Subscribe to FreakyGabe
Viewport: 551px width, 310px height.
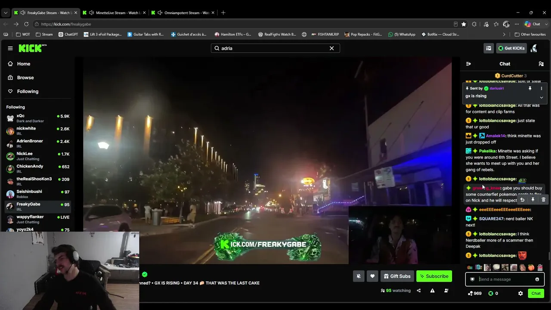coord(434,276)
